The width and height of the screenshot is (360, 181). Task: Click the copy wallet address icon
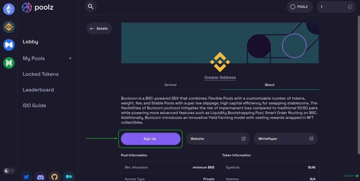pos(350,7)
